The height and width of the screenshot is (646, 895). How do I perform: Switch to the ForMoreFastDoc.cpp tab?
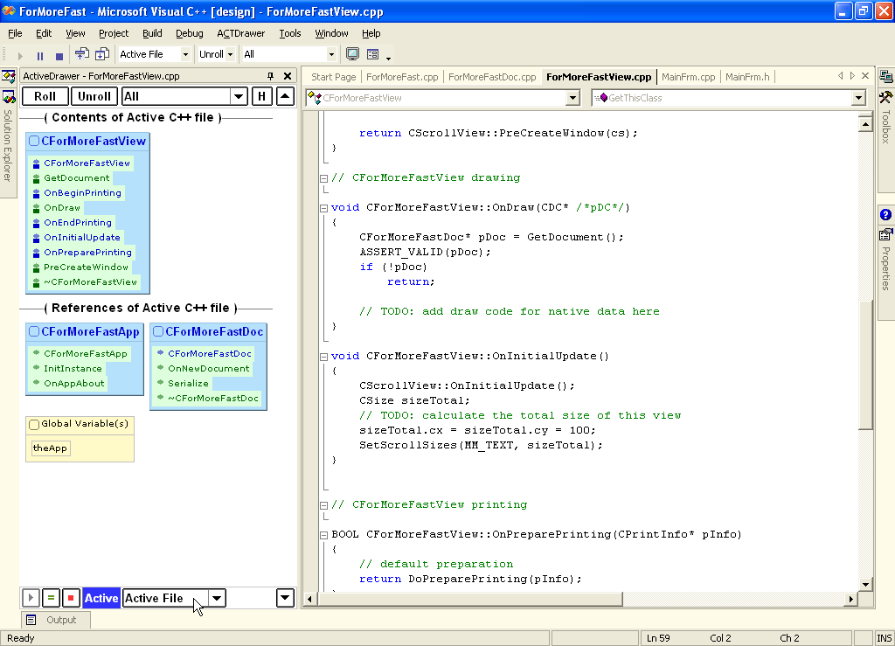492,77
